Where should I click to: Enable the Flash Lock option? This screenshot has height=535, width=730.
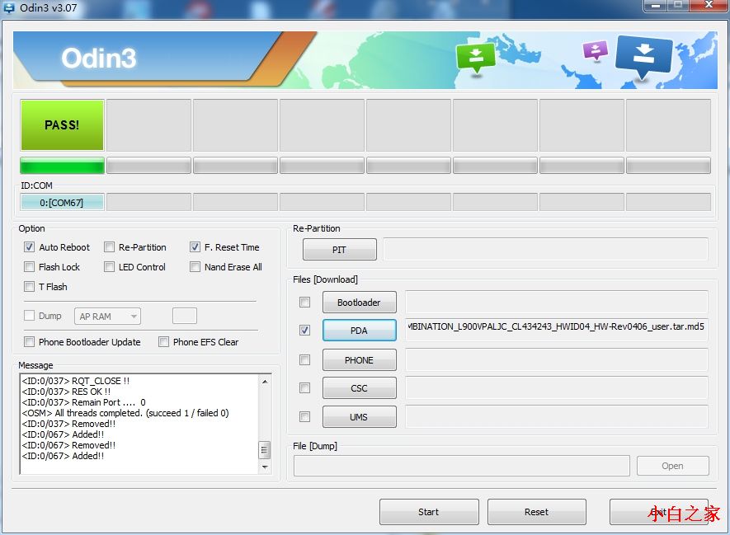pyautogui.click(x=29, y=267)
